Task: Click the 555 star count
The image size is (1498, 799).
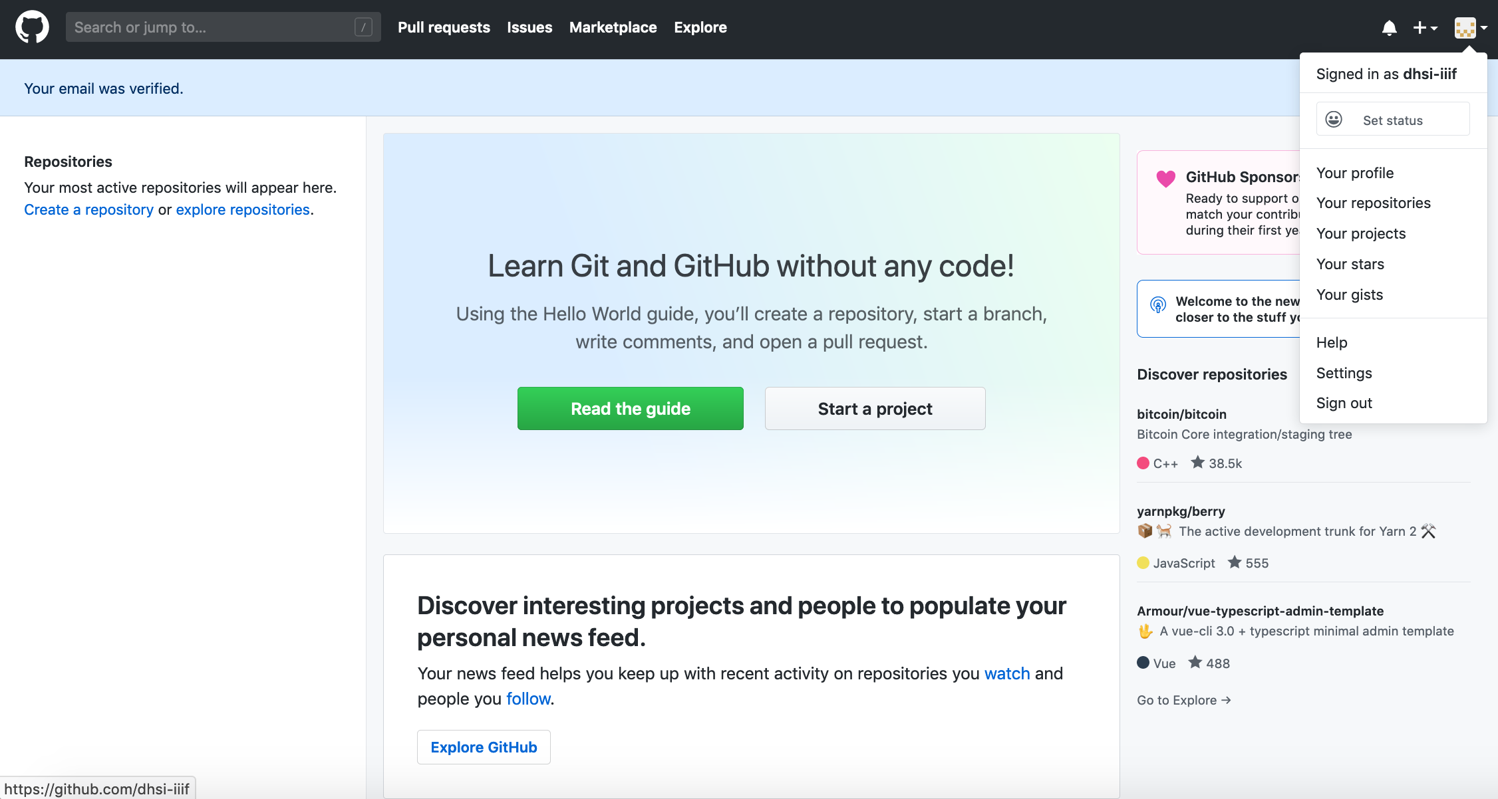Action: tap(1257, 563)
